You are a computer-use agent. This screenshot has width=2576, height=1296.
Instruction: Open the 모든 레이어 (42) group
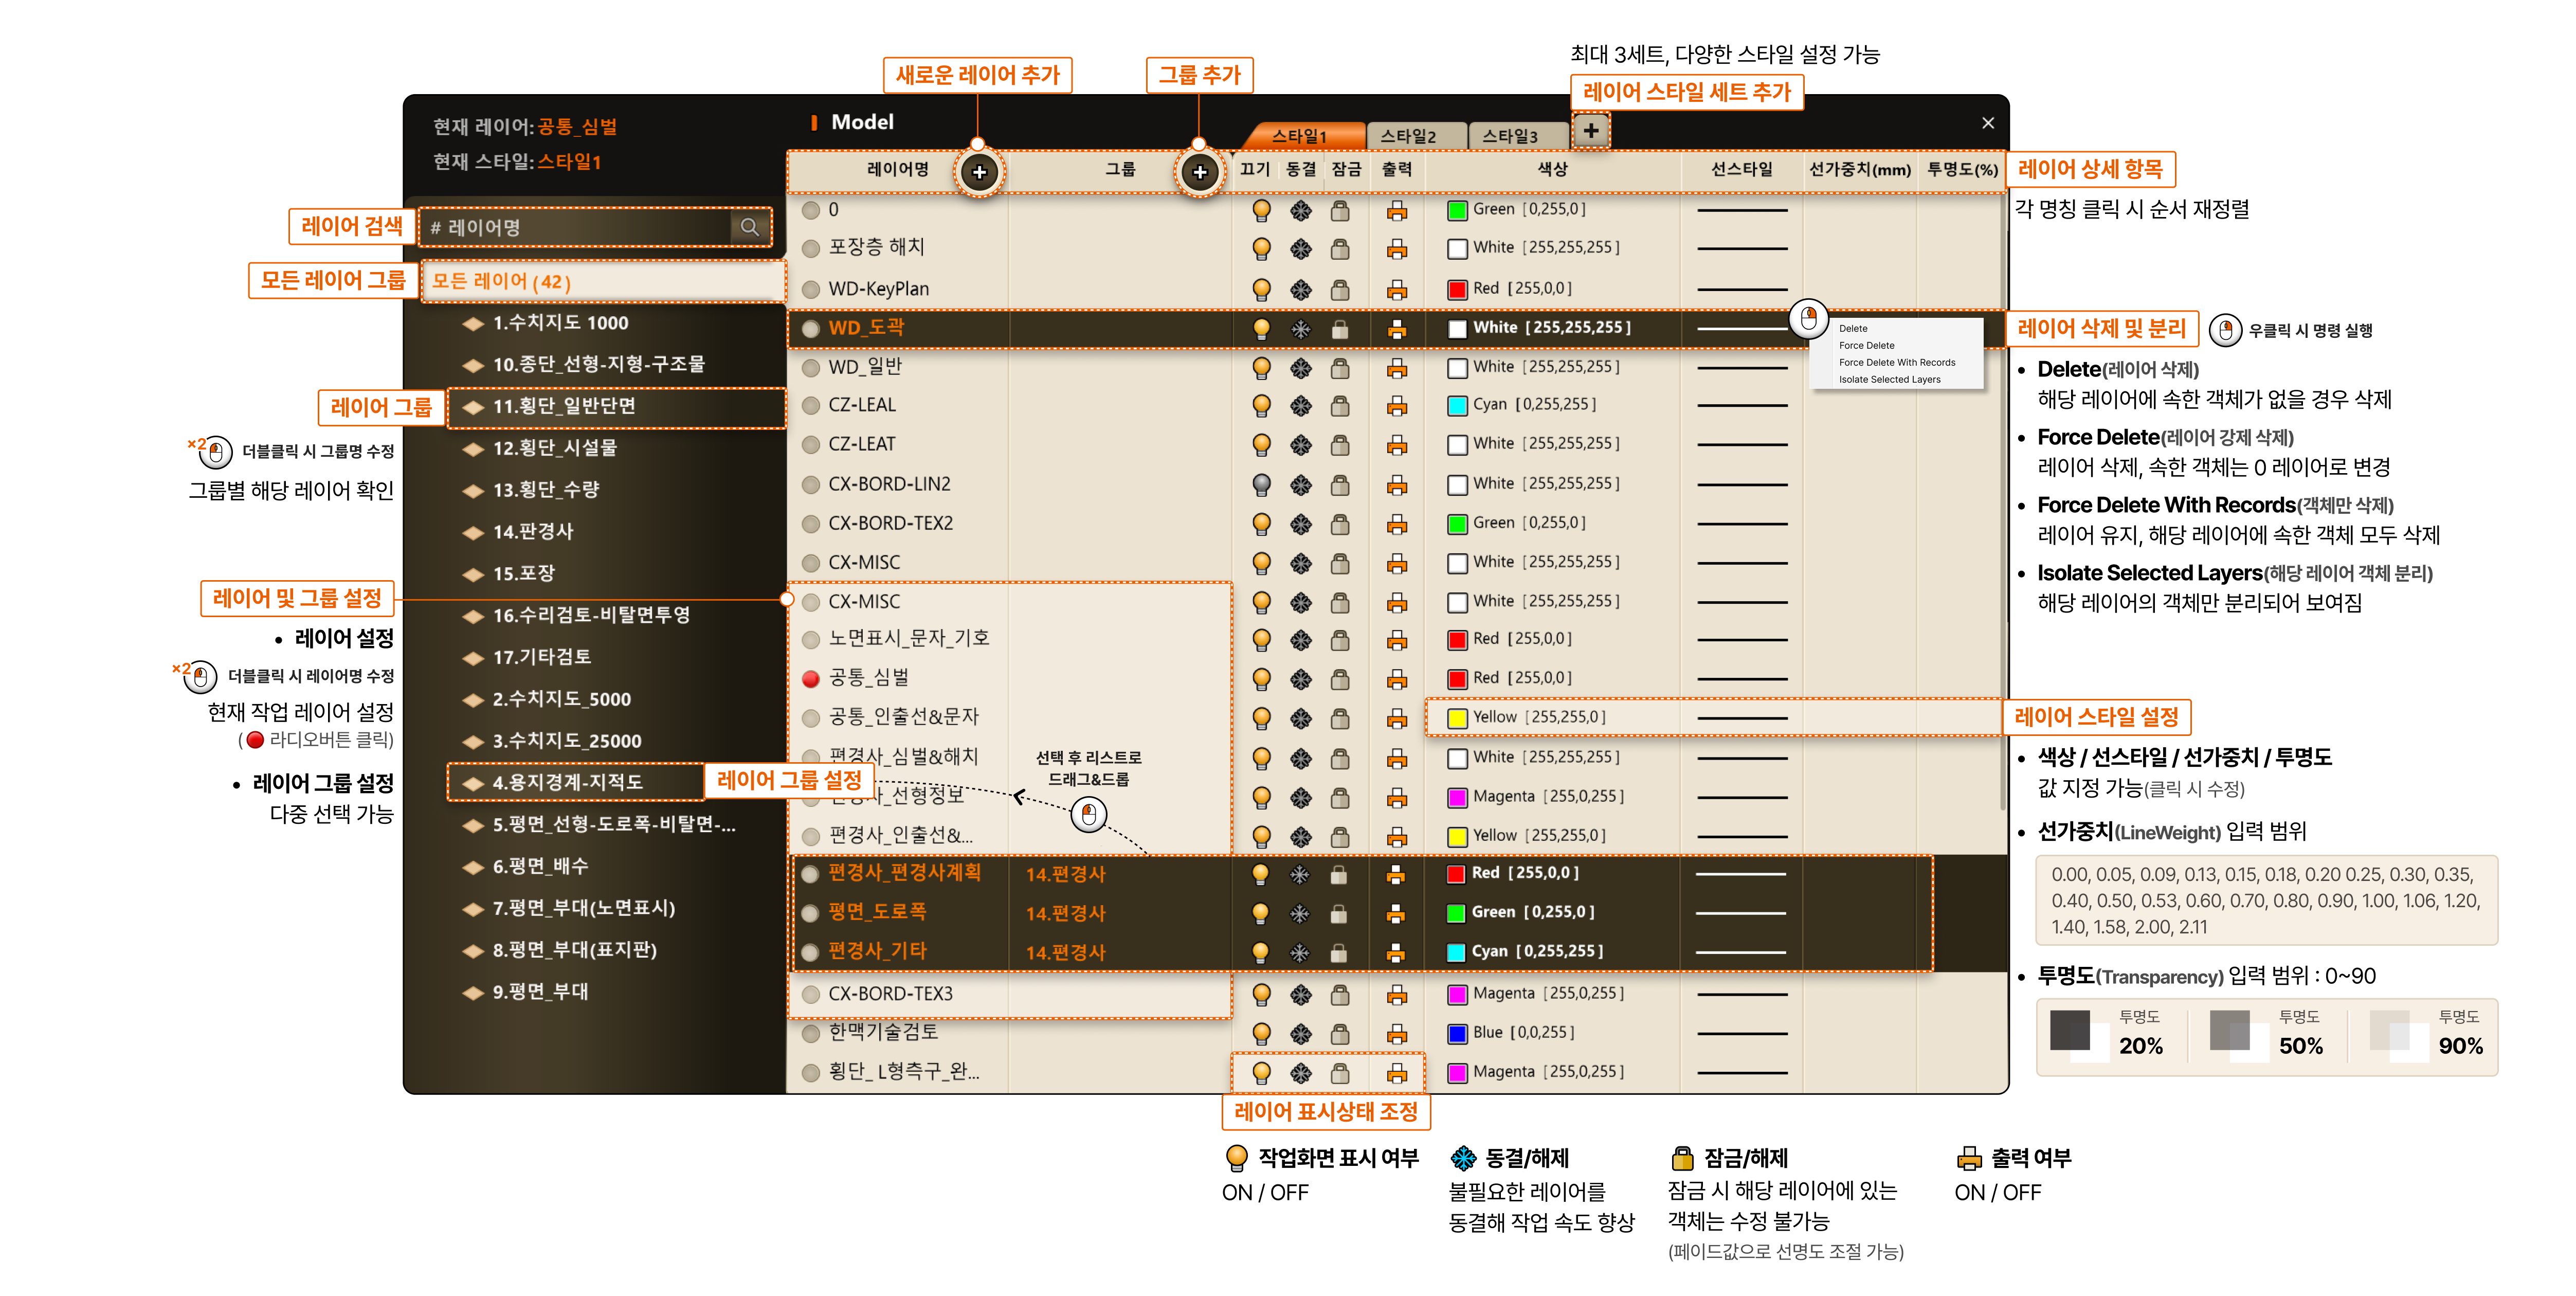(500, 282)
